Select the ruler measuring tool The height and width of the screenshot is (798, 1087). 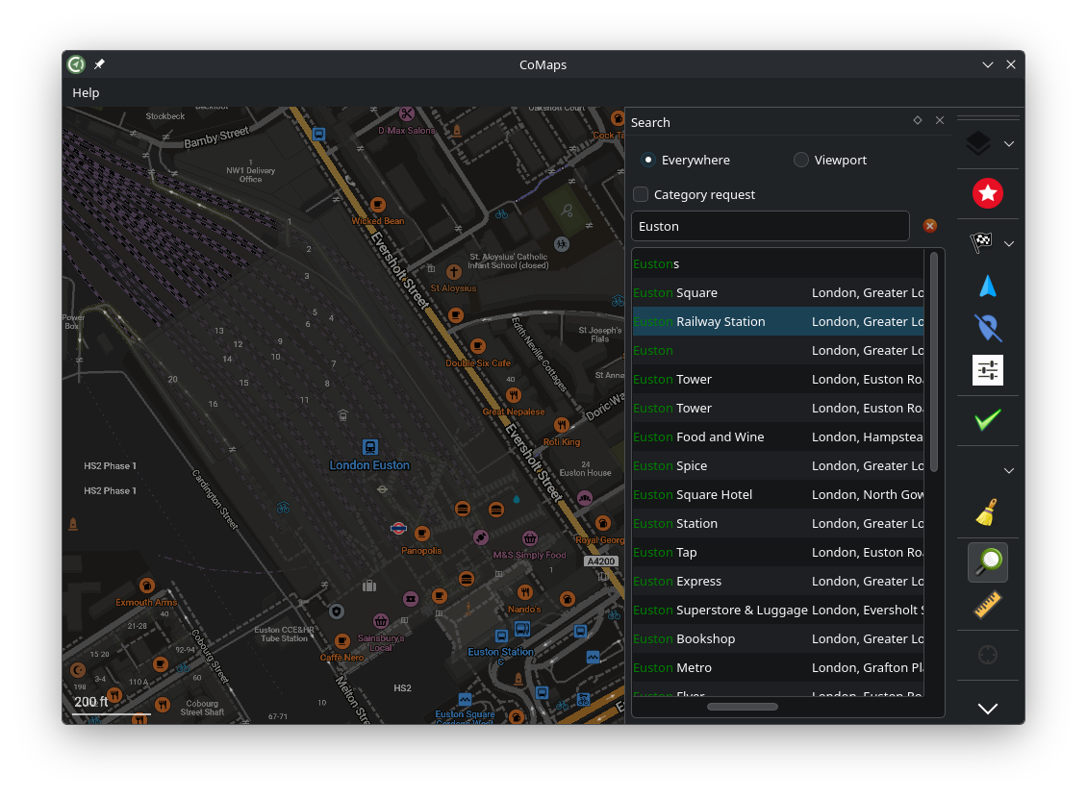click(x=987, y=605)
